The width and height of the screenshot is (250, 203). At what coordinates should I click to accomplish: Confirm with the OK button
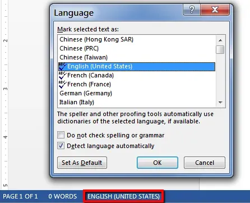(x=158, y=163)
